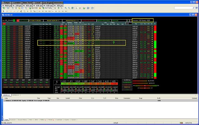Open the News terminal tab
This screenshot has width=199, height=125.
[31, 120]
